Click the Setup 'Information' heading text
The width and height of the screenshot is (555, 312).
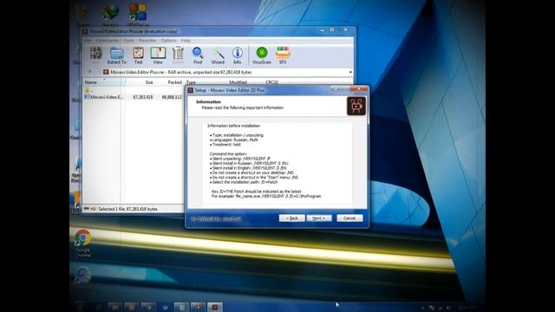point(208,102)
